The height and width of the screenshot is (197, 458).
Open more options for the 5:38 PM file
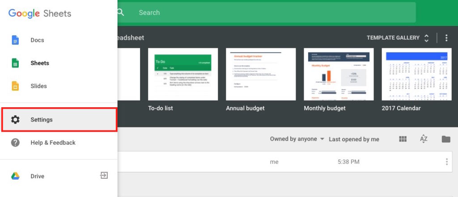(x=447, y=162)
